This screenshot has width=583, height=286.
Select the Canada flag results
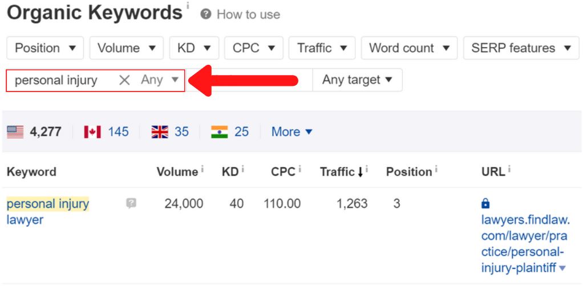(x=92, y=132)
